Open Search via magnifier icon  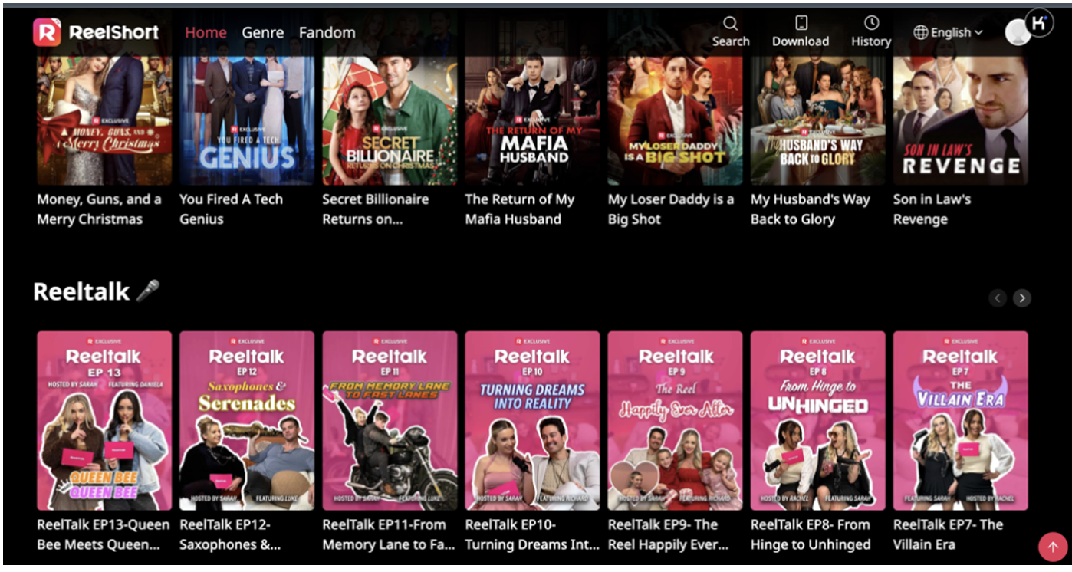point(730,23)
